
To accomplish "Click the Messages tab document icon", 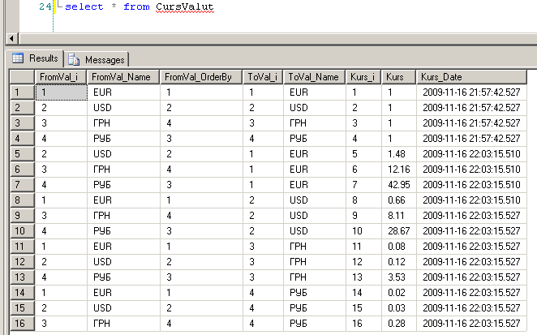I will (x=74, y=59).
